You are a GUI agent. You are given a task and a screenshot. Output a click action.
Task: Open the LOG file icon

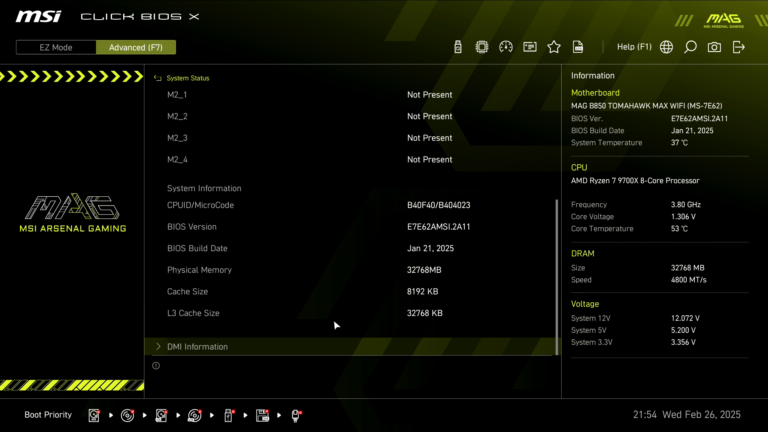click(578, 47)
